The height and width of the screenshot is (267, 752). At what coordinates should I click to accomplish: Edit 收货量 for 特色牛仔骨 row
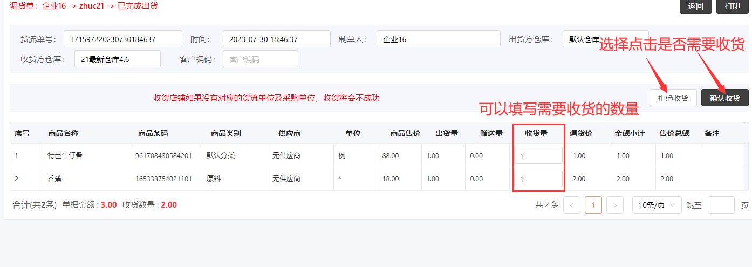tap(538, 155)
